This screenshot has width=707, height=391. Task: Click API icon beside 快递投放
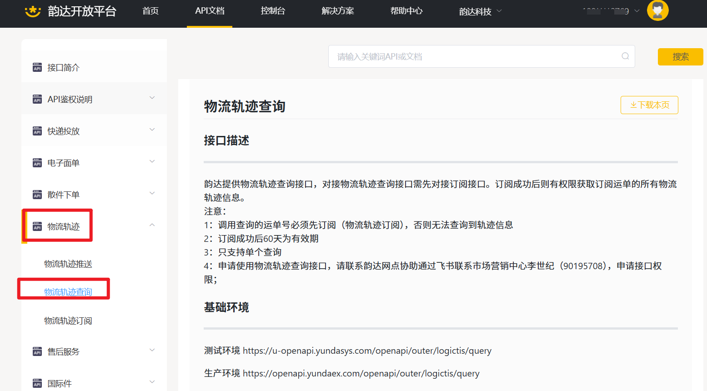pyautogui.click(x=37, y=131)
